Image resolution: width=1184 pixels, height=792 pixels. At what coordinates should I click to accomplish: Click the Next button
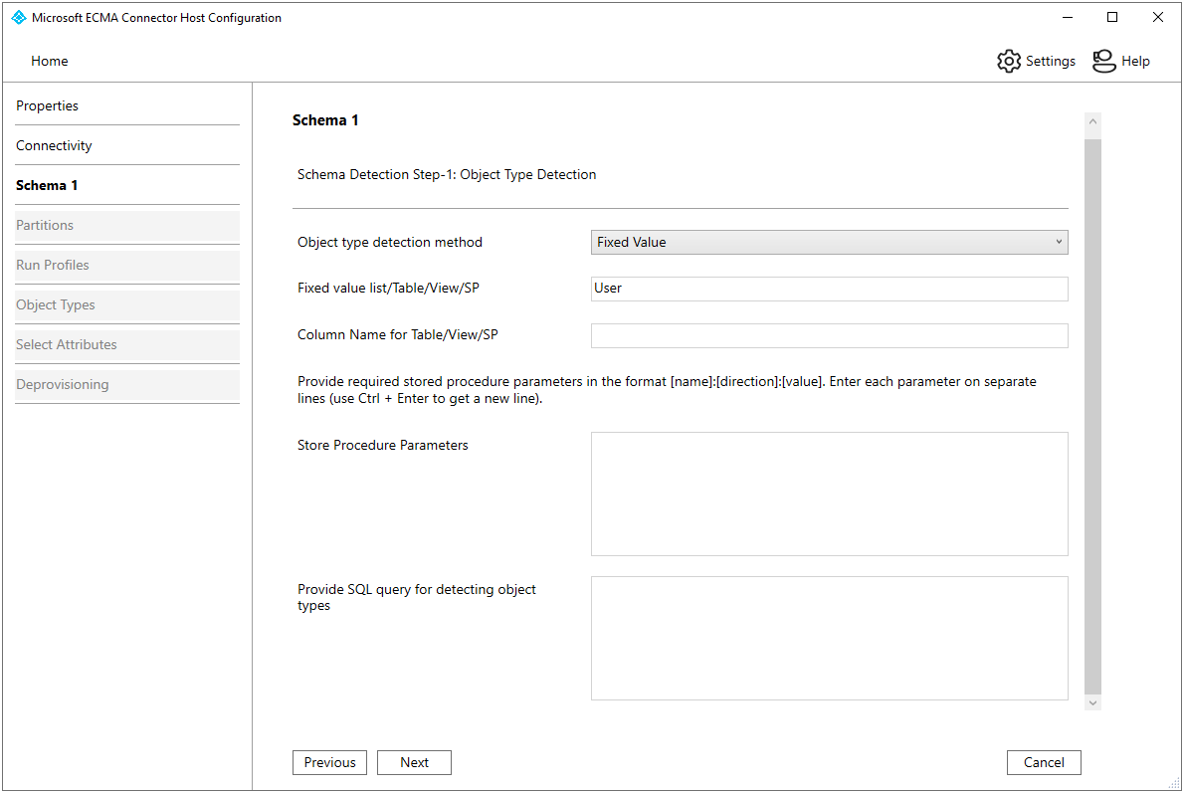414,762
